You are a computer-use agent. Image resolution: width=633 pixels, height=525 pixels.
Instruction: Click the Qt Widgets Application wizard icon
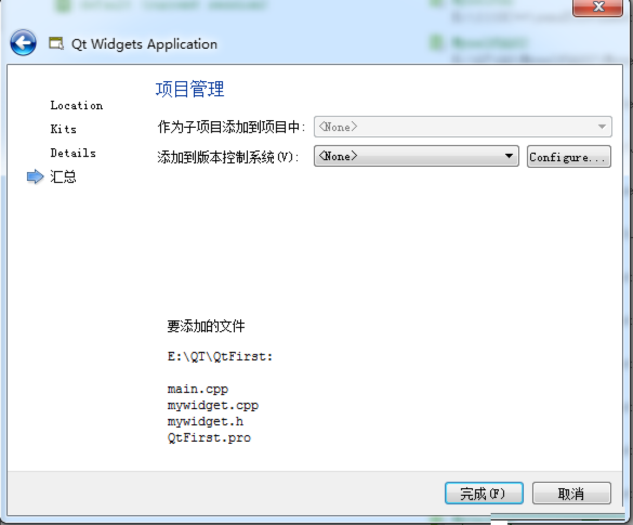pos(56,43)
